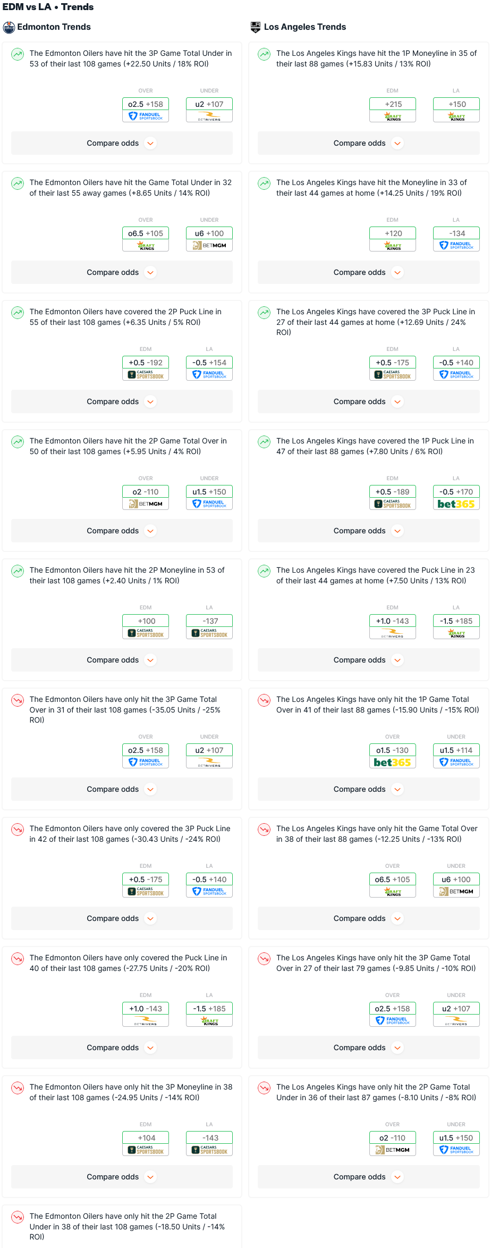The width and height of the screenshot is (491, 1248).
Task: Click the Los Angeles Trends heading
Action: (x=304, y=27)
